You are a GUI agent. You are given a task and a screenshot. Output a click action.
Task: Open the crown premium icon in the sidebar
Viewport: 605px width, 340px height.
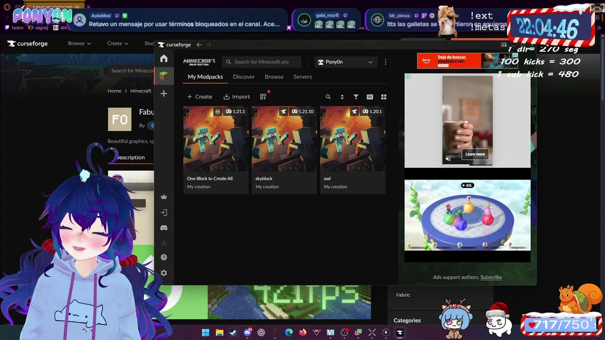tap(164, 197)
